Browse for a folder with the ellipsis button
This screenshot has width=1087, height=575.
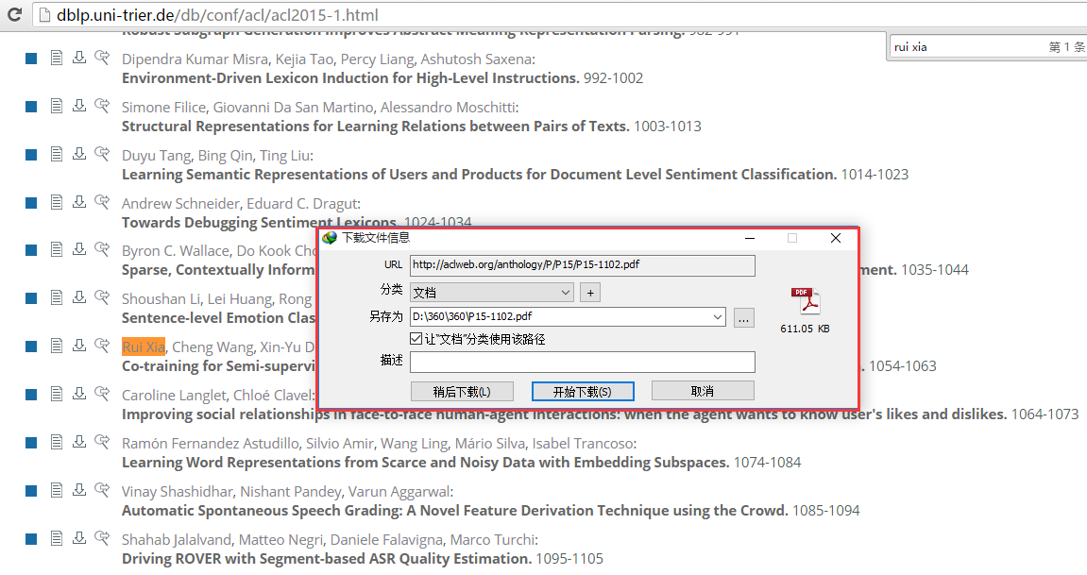[744, 318]
